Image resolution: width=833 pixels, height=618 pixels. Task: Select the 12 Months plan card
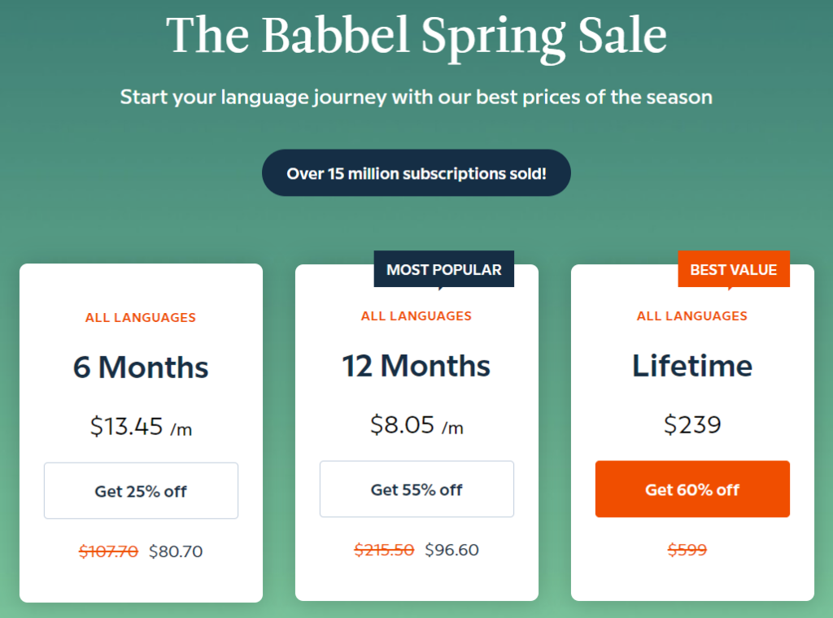[x=416, y=365]
